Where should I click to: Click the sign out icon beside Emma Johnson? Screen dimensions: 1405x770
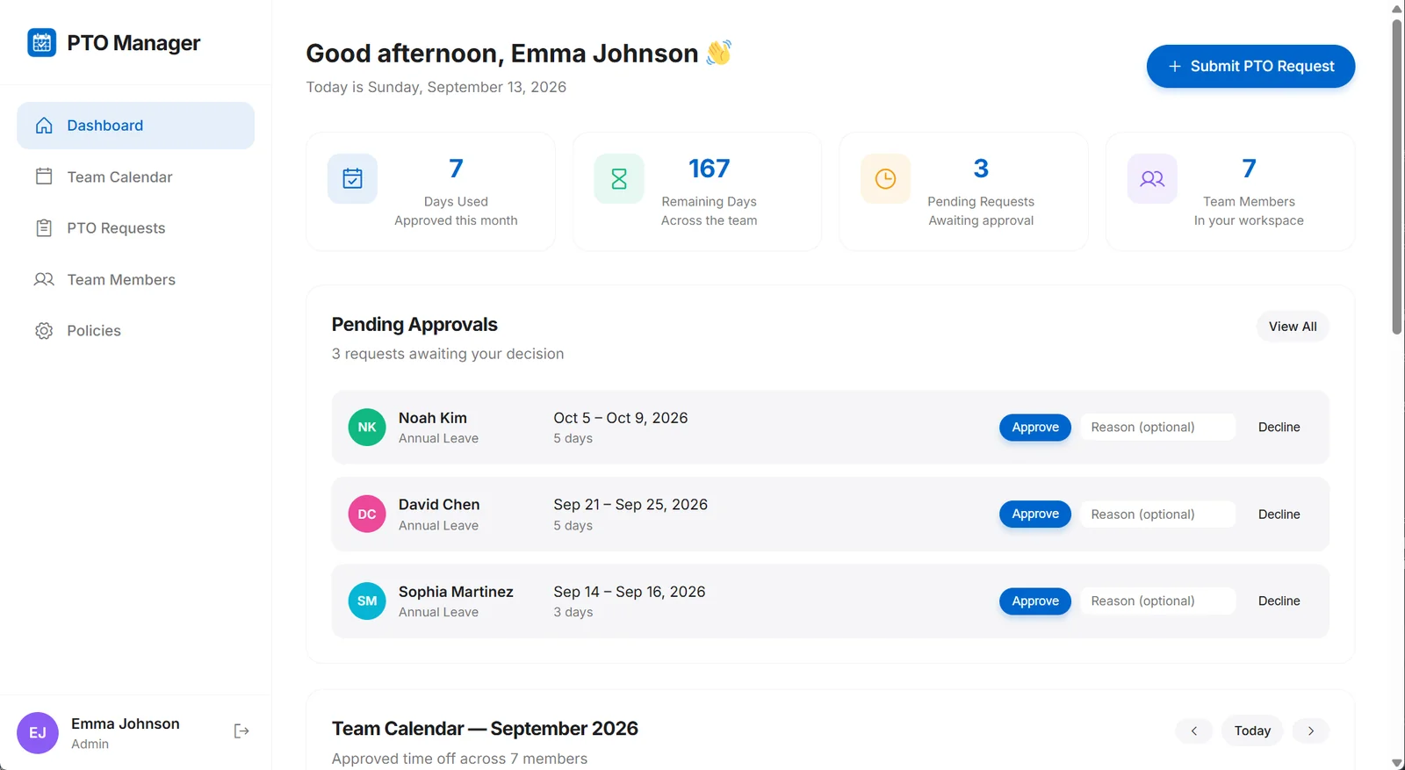241,731
